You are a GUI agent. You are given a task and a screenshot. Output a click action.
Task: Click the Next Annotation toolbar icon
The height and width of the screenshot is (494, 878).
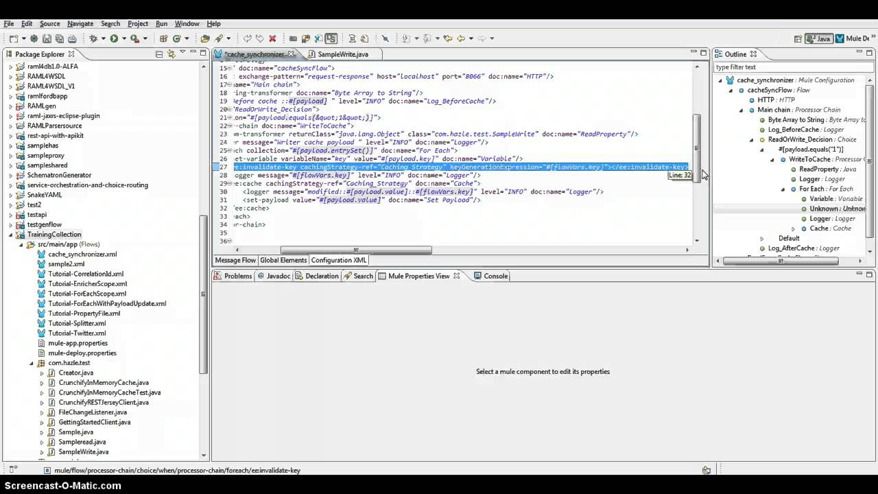406,38
